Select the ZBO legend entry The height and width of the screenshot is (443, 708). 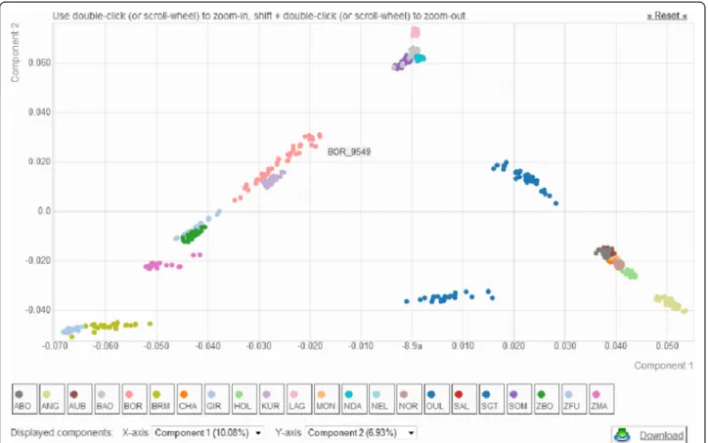click(547, 399)
